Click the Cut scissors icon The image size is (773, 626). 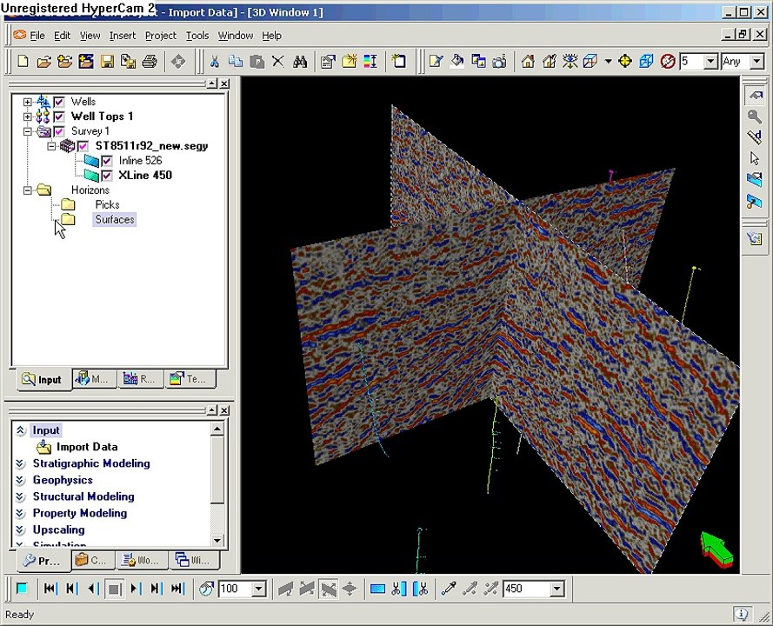pyautogui.click(x=214, y=62)
